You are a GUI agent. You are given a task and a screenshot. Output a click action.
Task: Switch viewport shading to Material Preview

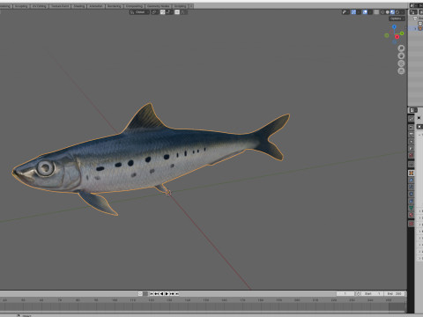392,12
